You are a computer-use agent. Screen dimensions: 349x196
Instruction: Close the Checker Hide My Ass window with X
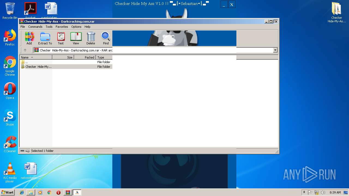(x=232, y=4)
